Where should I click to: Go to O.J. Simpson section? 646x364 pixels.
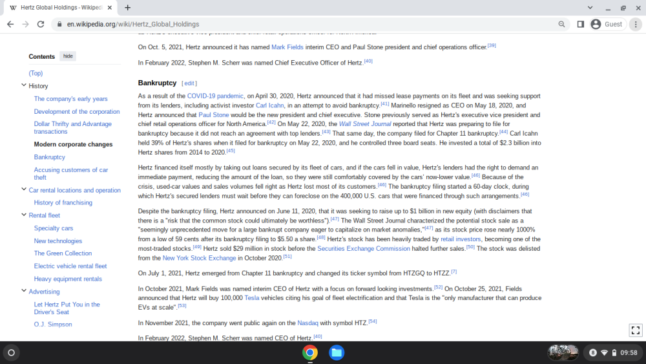coord(53,324)
